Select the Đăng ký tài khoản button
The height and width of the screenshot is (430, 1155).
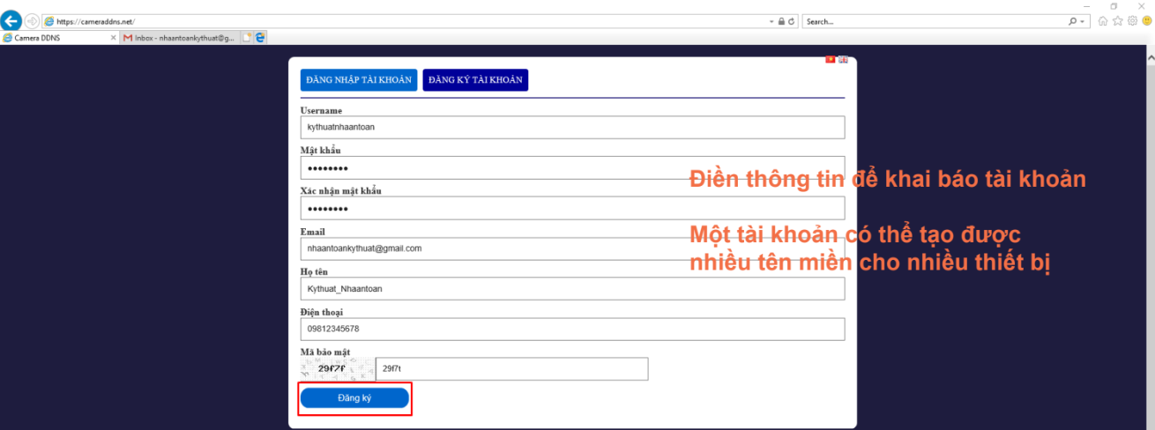click(x=475, y=80)
